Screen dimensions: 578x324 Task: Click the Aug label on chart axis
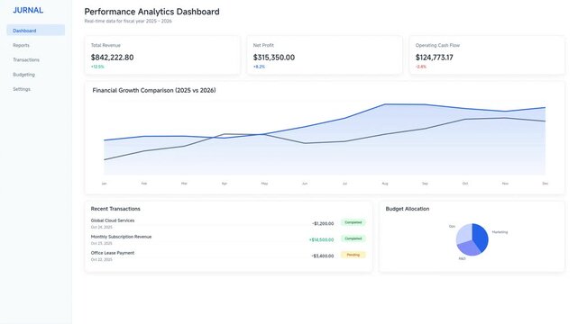[x=385, y=183]
